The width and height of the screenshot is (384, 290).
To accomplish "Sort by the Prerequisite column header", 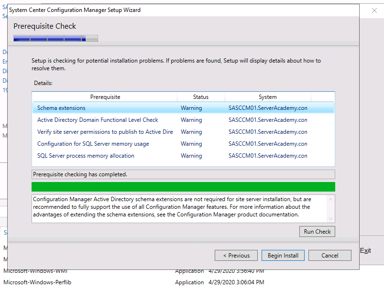I will click(105, 97).
